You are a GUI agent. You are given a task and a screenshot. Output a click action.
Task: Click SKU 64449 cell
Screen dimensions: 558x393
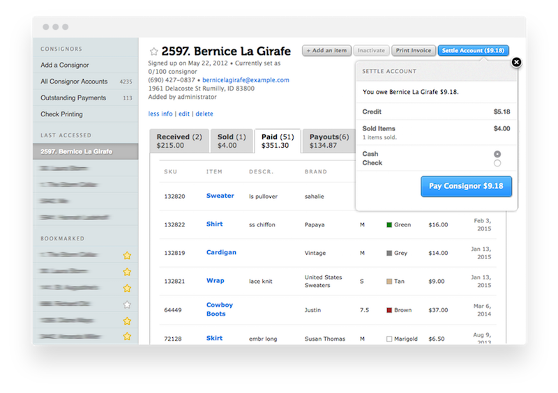pos(172,310)
